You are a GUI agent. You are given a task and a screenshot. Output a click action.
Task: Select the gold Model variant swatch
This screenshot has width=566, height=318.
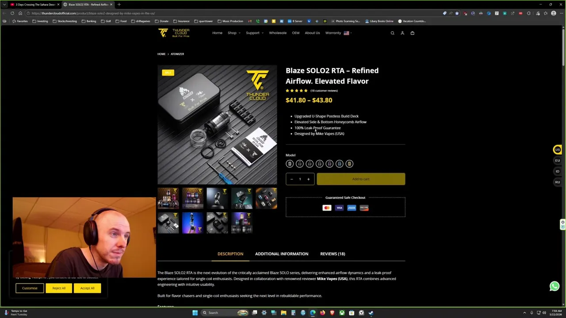(x=349, y=164)
